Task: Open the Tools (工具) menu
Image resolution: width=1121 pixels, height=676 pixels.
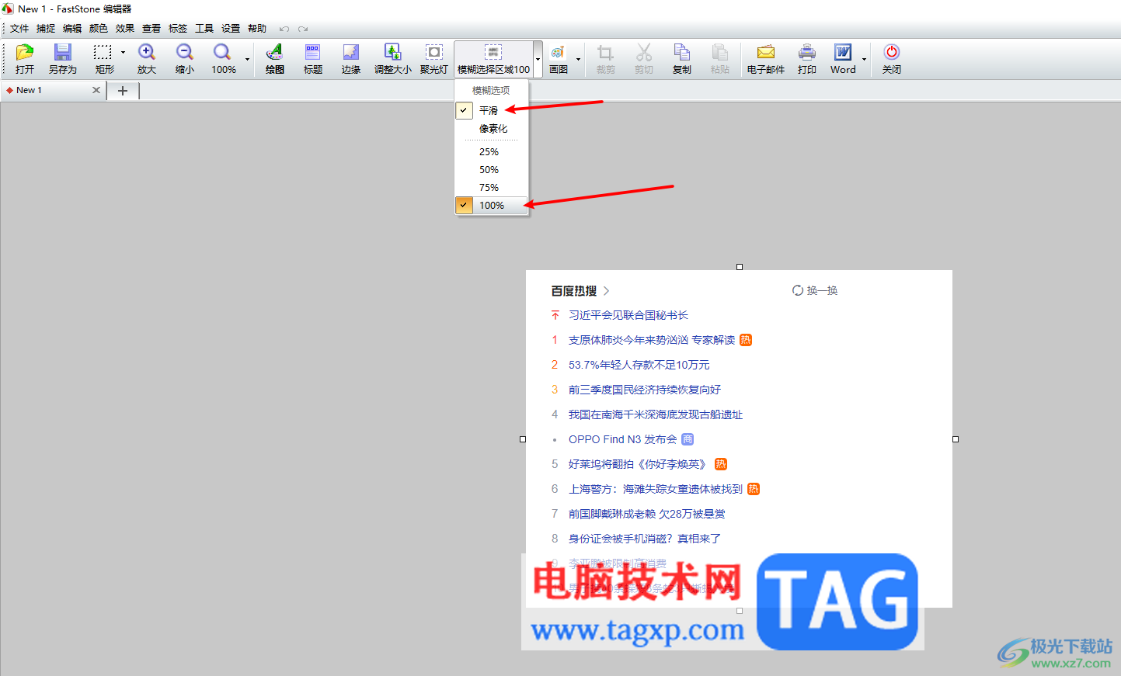Action: (204, 29)
